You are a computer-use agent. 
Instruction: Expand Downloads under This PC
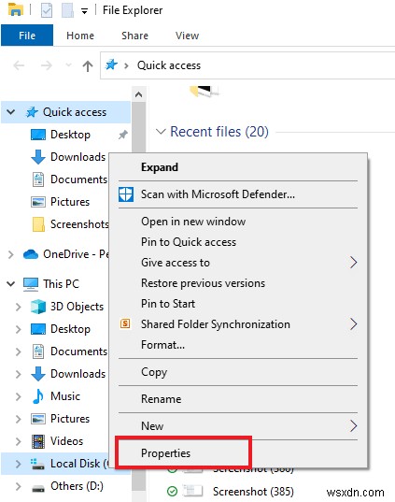pyautogui.click(x=19, y=374)
